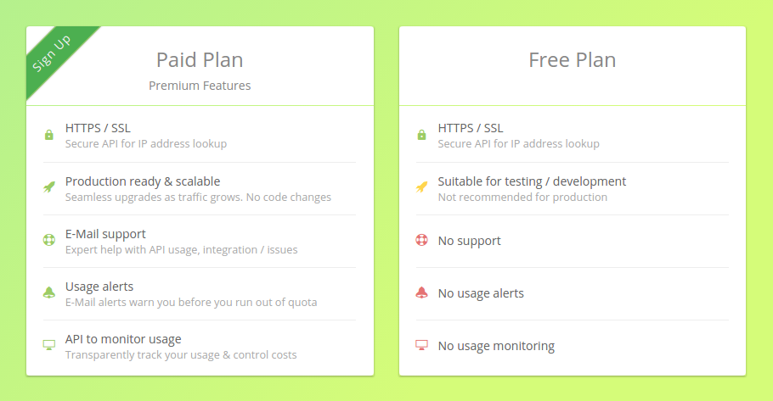The width and height of the screenshot is (773, 401).
Task: Click the green bell Usage alerts icon
Action: tap(49, 292)
